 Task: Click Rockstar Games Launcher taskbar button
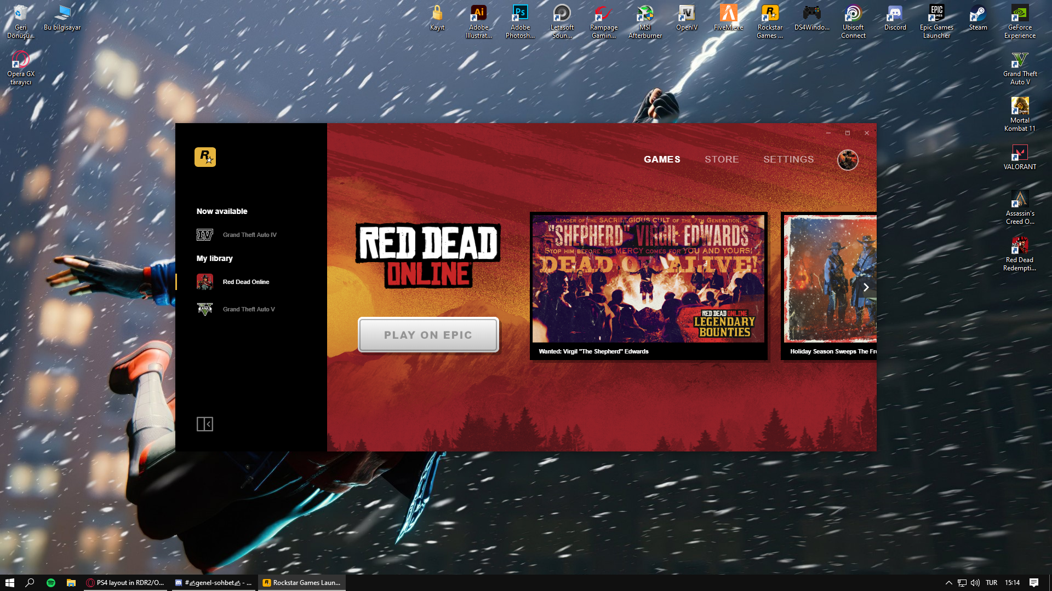(x=302, y=583)
